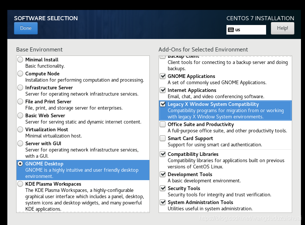Select the Infrastructure Server radio option
Viewport: 305px width, 225px height.
coord(20,87)
